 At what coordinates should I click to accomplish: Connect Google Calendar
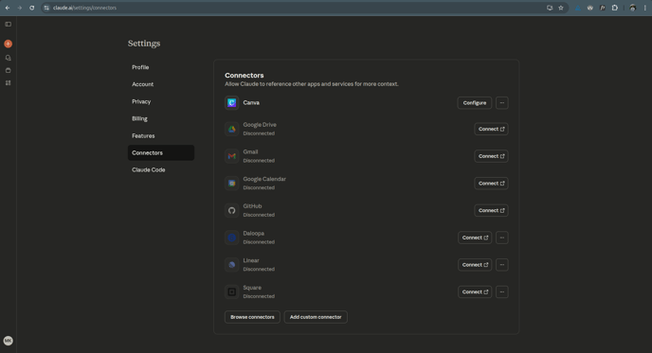pyautogui.click(x=491, y=184)
